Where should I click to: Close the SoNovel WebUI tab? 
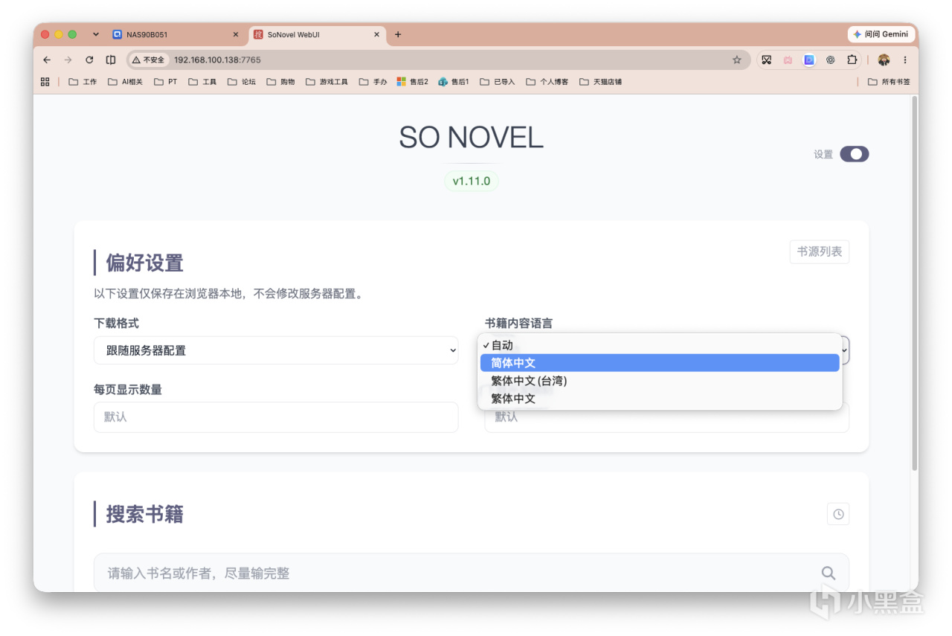click(376, 34)
